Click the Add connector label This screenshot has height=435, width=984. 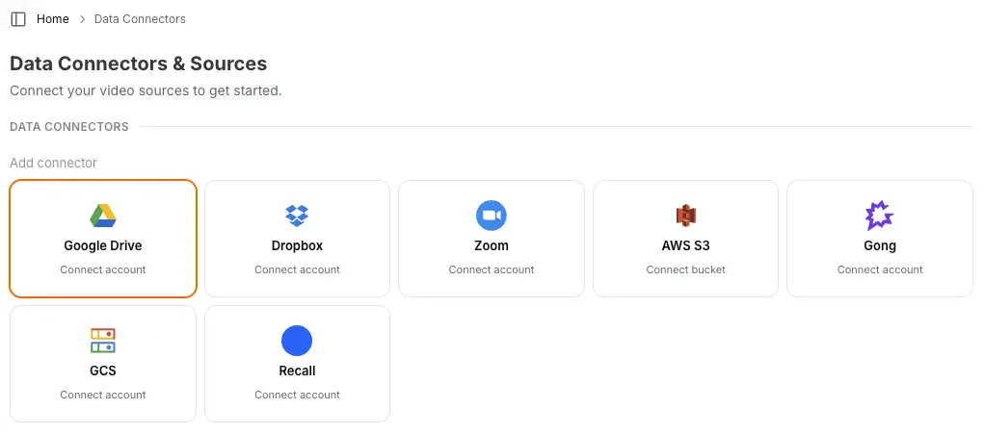click(53, 163)
